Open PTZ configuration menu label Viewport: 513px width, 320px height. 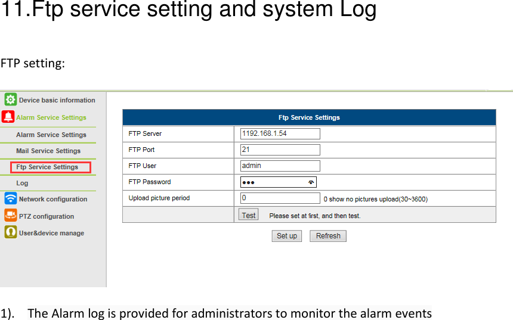[x=47, y=216]
